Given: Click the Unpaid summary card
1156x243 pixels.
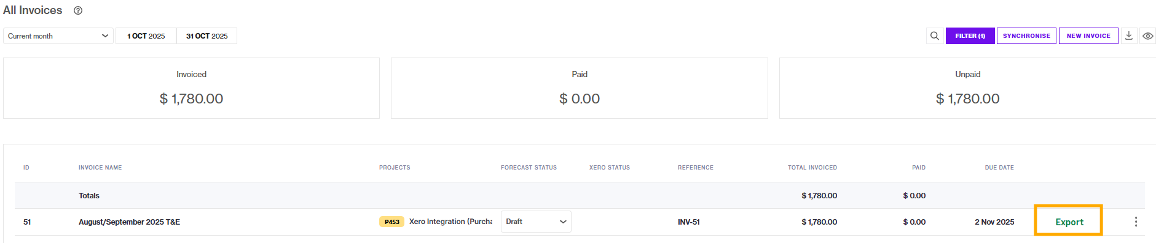Looking at the screenshot, I should [967, 88].
